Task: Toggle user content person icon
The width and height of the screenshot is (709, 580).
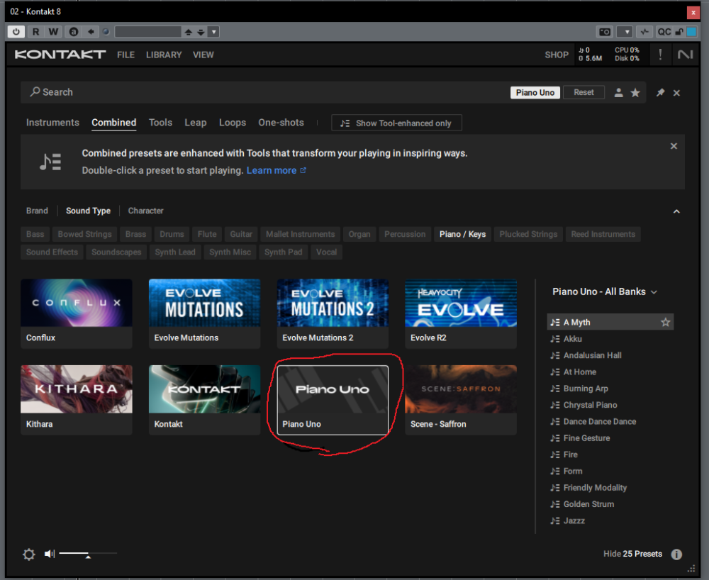Action: pyautogui.click(x=618, y=93)
